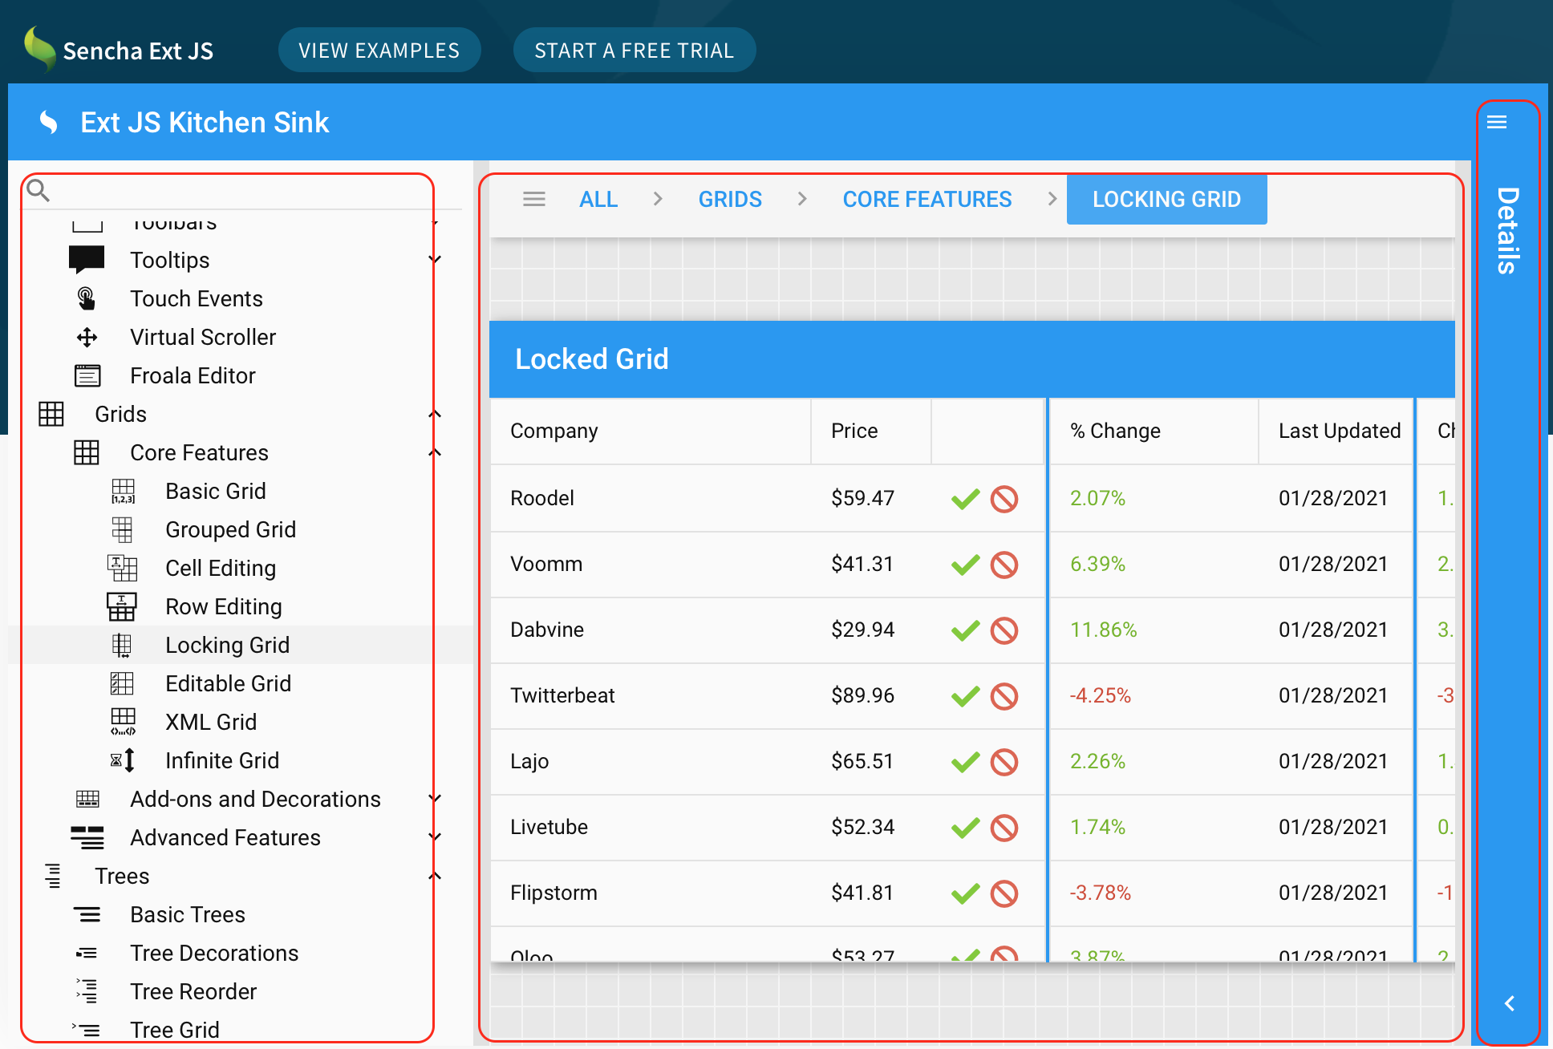Click the Locking Grid tree icon
Screen dimensions: 1553x1049
coord(122,645)
